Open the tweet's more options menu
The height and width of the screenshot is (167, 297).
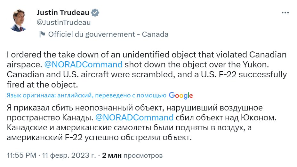coord(285,12)
